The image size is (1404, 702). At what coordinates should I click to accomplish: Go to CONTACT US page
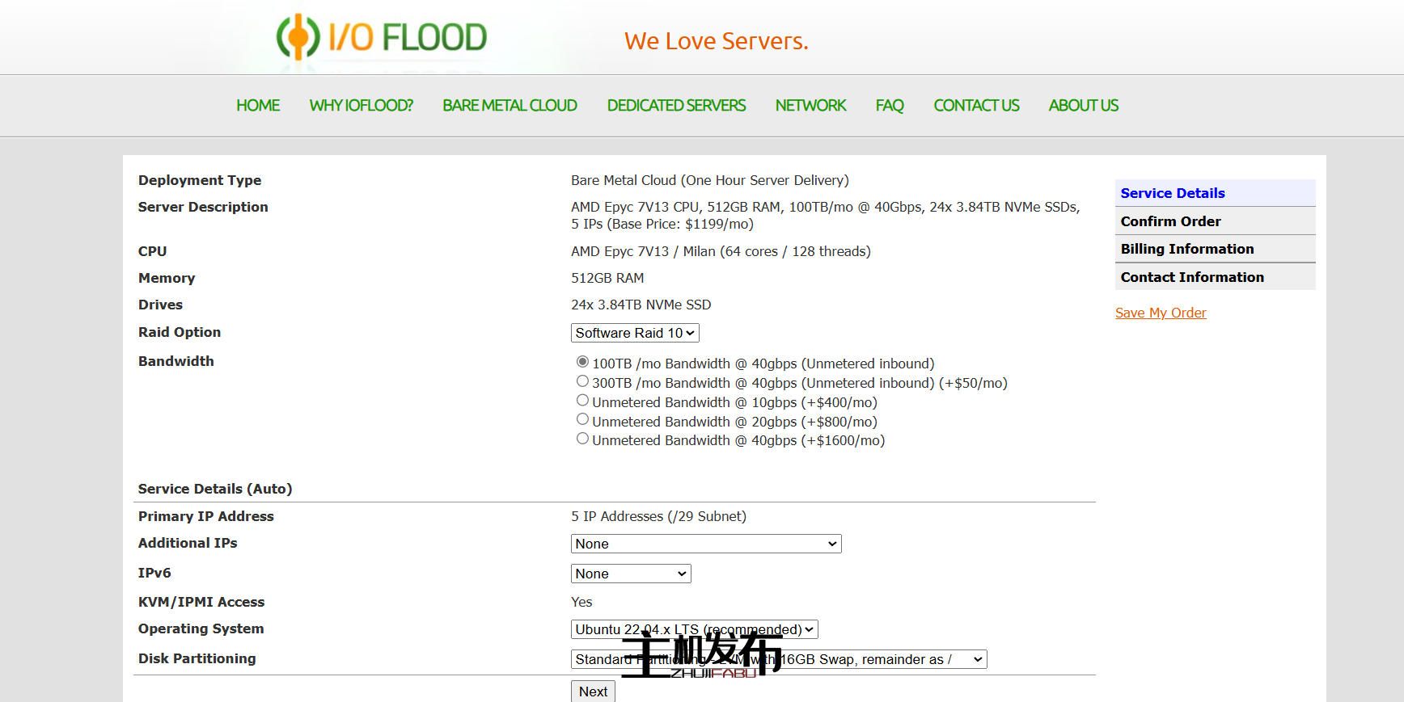976,106
